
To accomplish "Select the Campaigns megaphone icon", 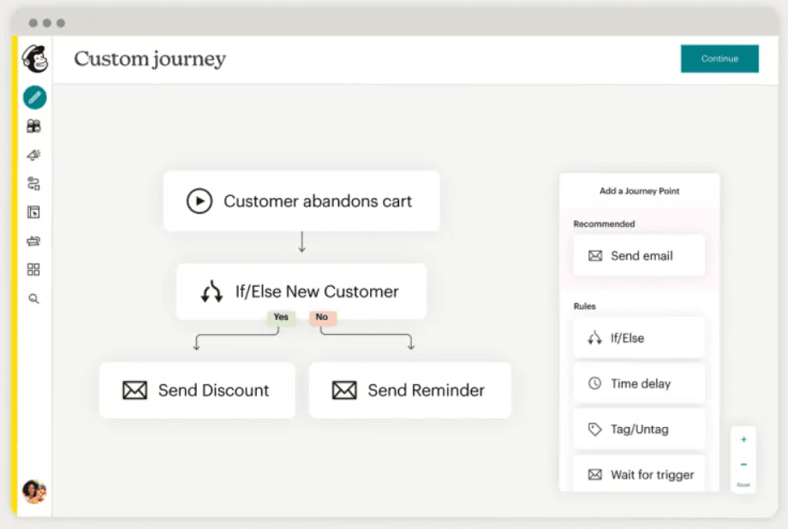I will 34,154.
